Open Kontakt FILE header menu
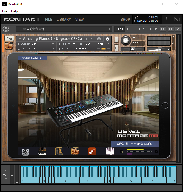 (x=49, y=19)
